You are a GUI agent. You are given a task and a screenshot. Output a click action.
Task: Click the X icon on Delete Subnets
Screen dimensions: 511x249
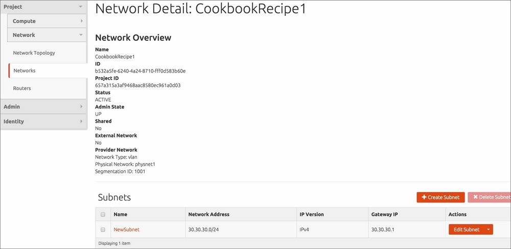coord(475,197)
